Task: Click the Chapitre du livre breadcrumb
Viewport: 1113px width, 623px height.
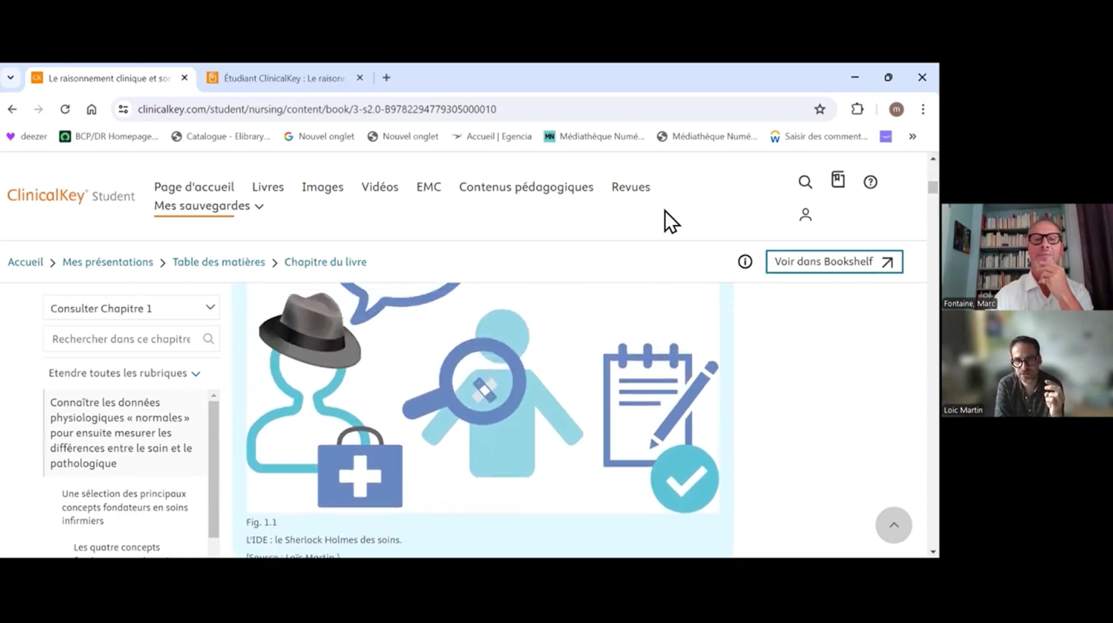Action: 326,262
